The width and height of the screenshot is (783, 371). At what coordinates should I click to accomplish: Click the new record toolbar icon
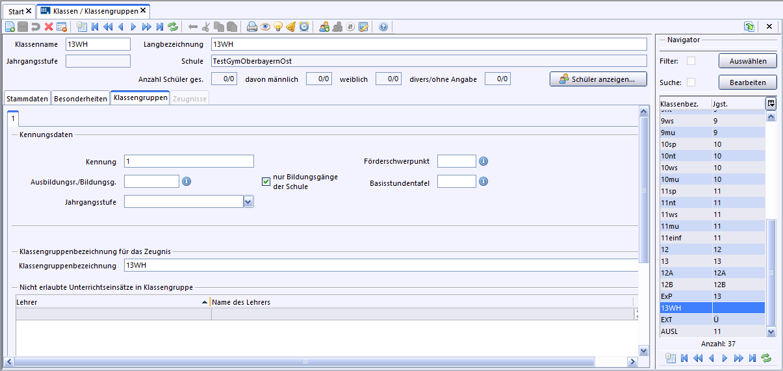[x=10, y=27]
